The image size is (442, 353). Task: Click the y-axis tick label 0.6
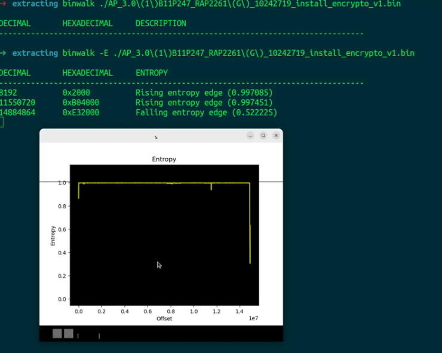pos(62,229)
